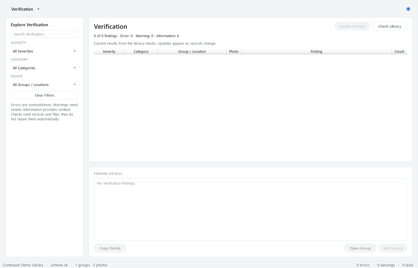Sort by the Severity column header
This screenshot has height=268, width=418.
pos(109,51)
